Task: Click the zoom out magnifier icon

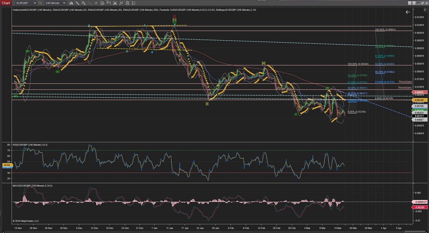Action: coord(90,3)
